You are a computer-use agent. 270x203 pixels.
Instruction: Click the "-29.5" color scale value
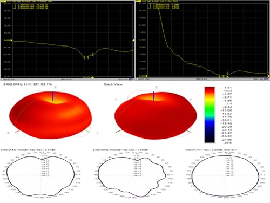pyautogui.click(x=228, y=143)
